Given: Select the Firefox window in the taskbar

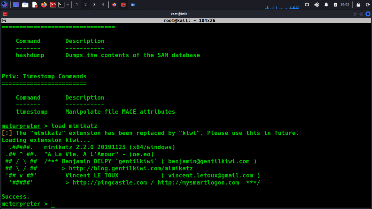Looking at the screenshot, I should coord(114,5).
